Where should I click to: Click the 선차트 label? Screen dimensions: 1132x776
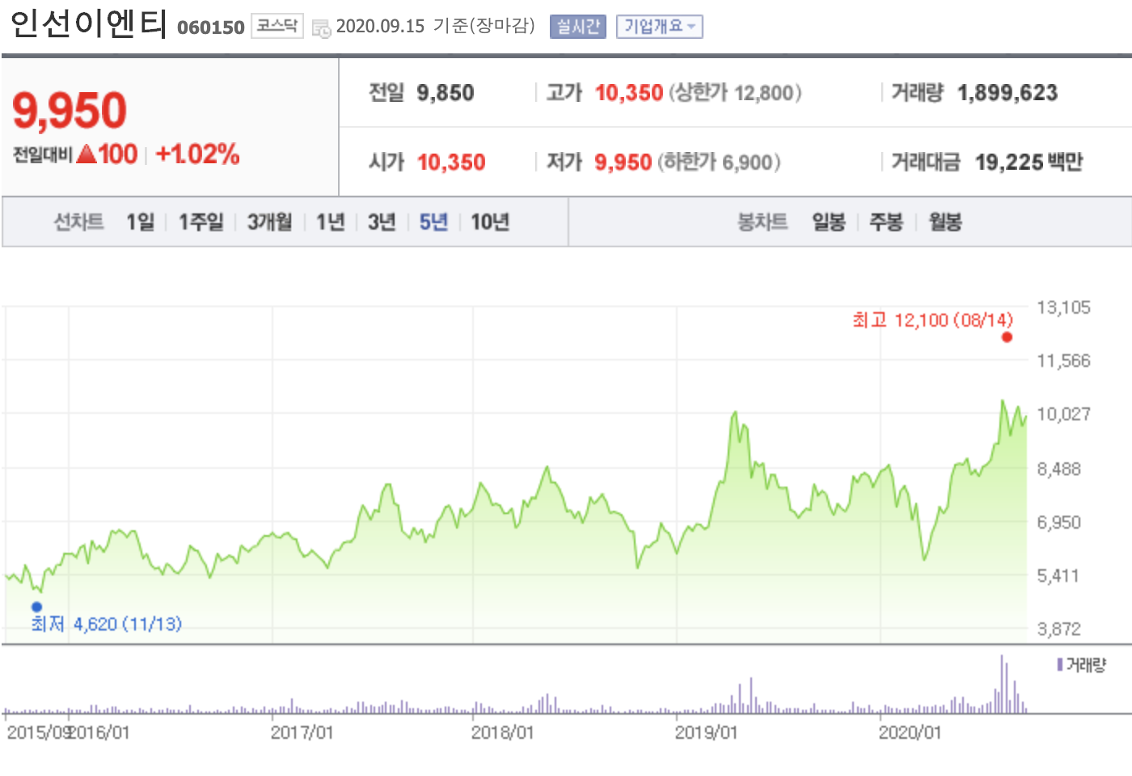[x=78, y=221]
